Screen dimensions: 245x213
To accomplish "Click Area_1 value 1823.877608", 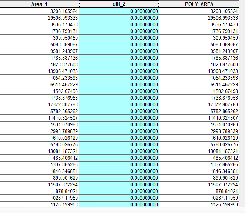I will pos(64,65).
